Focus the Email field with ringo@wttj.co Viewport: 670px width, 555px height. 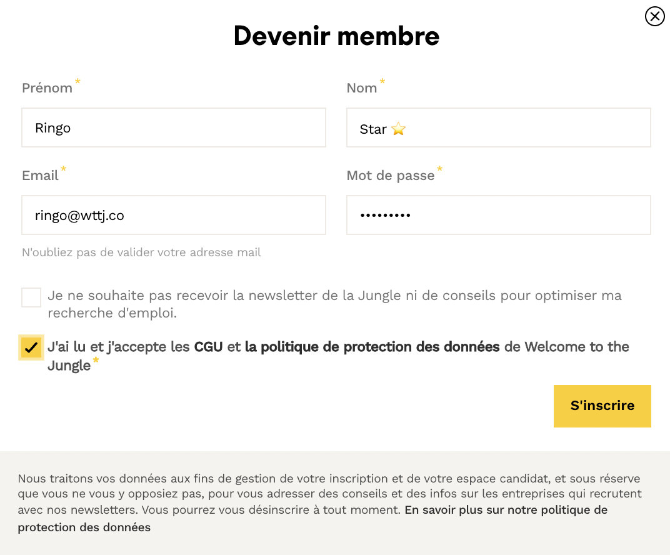click(x=173, y=215)
